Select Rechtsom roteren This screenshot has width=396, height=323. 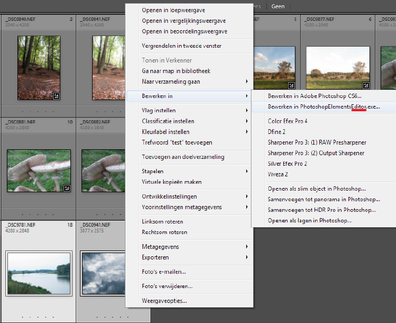coord(190,232)
